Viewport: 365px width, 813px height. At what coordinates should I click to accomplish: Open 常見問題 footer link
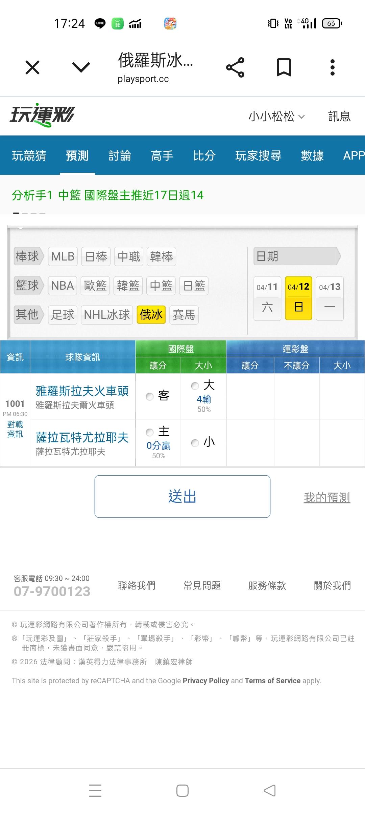pyautogui.click(x=202, y=585)
